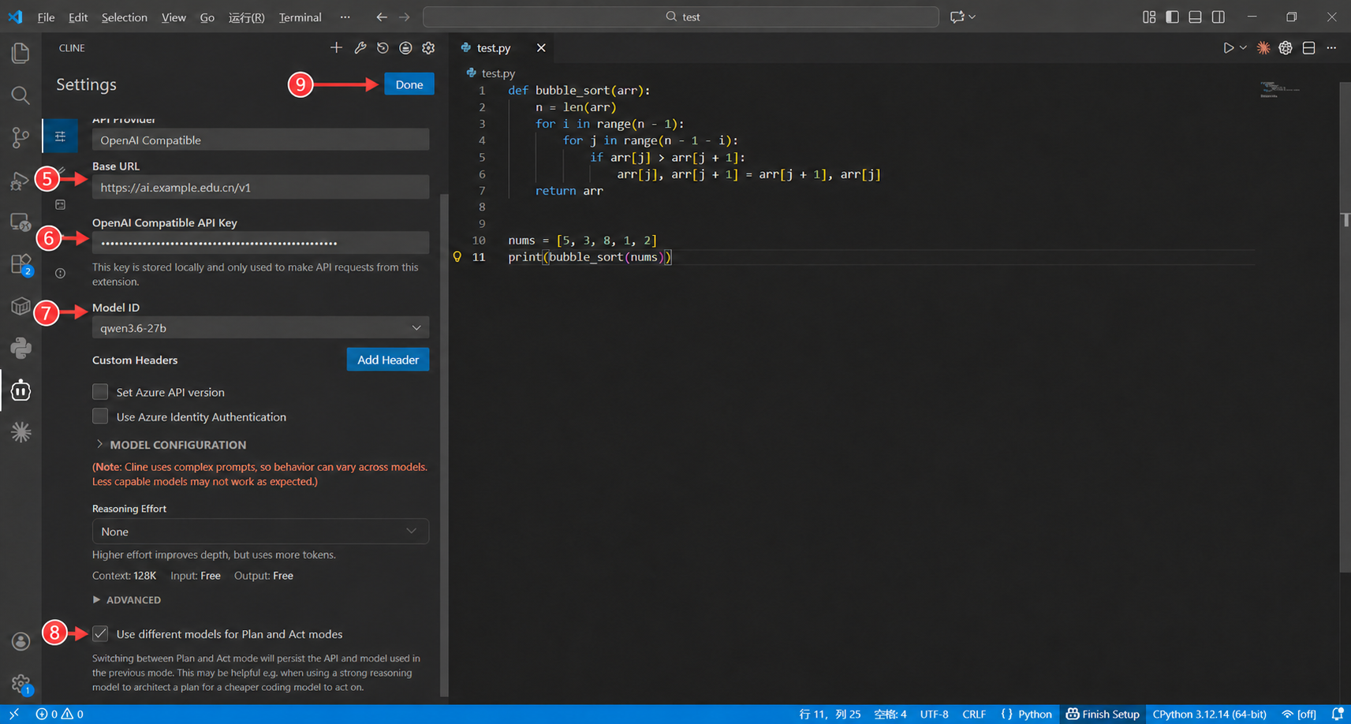Open remote window indicator in status bar

tap(13, 714)
